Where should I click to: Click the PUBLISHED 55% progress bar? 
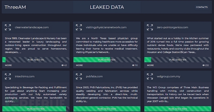point(107,60)
